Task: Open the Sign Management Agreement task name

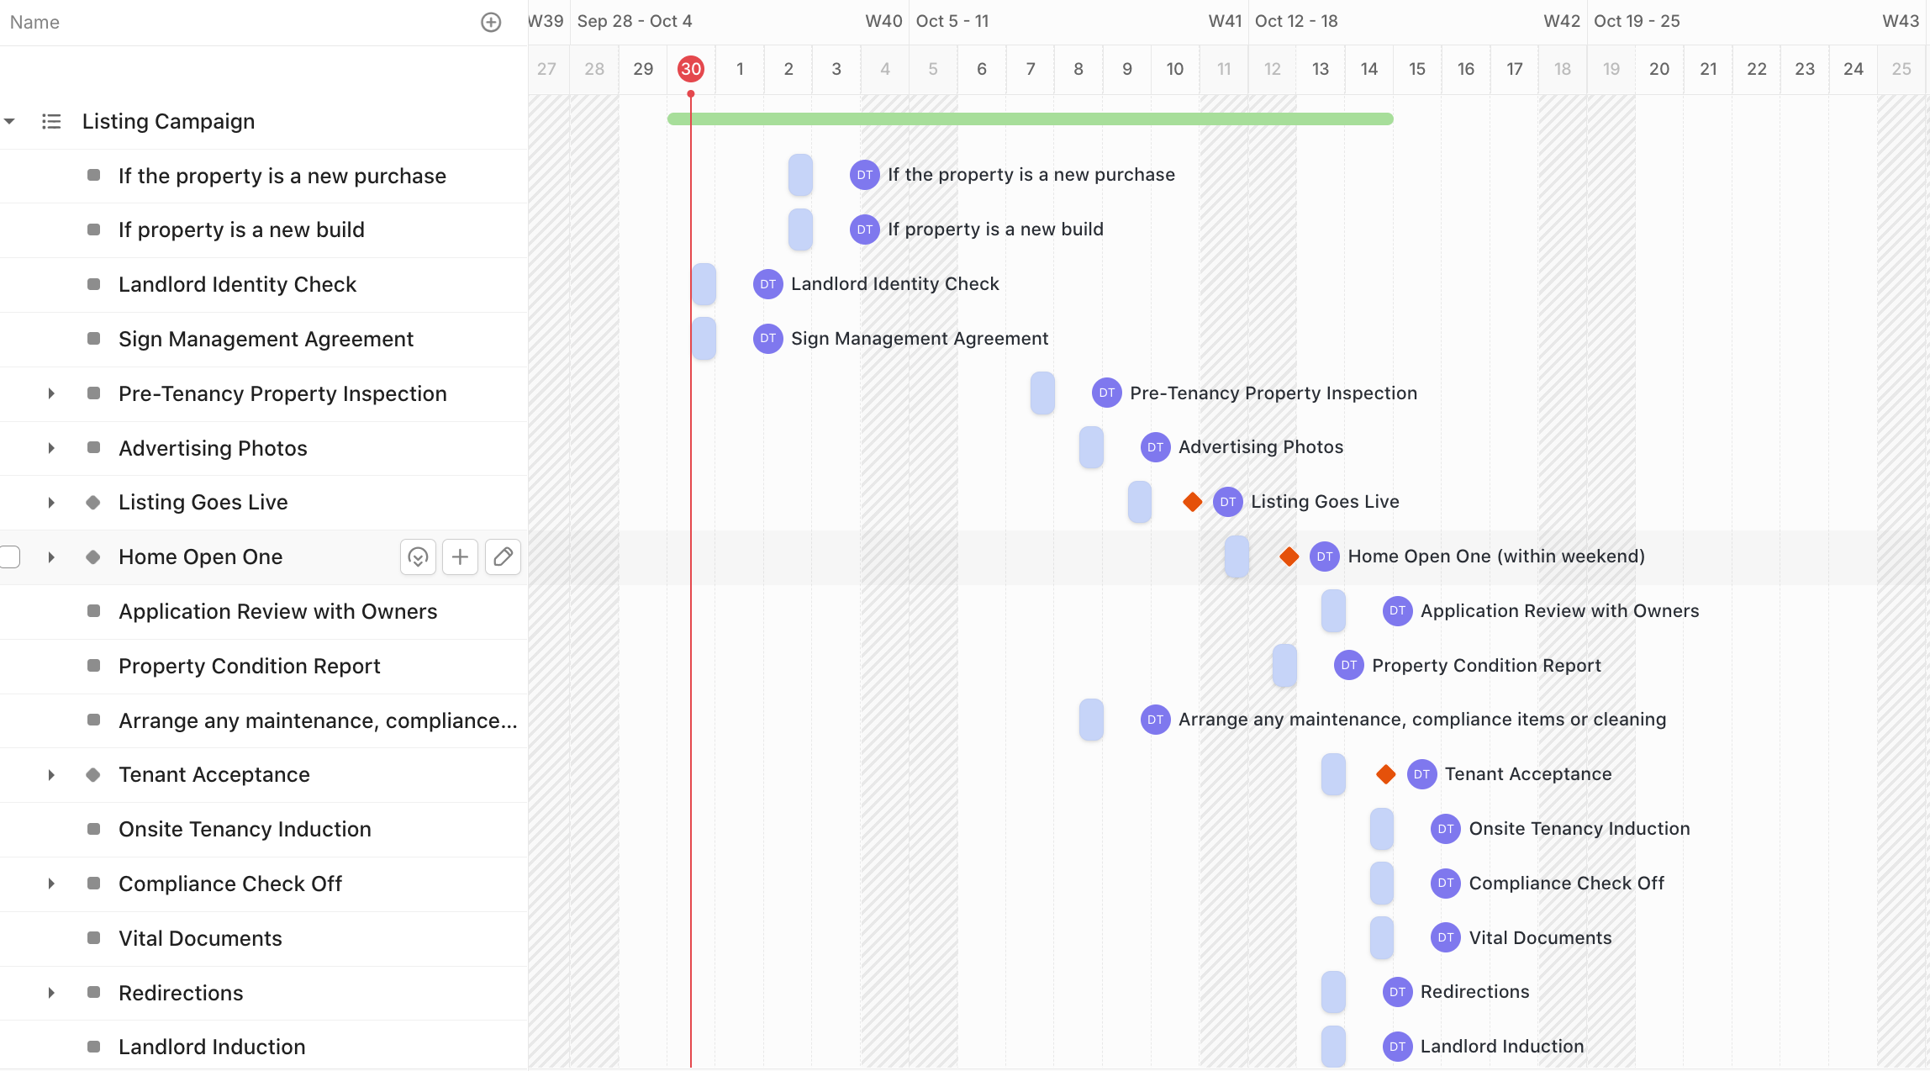Action: pyautogui.click(x=266, y=339)
